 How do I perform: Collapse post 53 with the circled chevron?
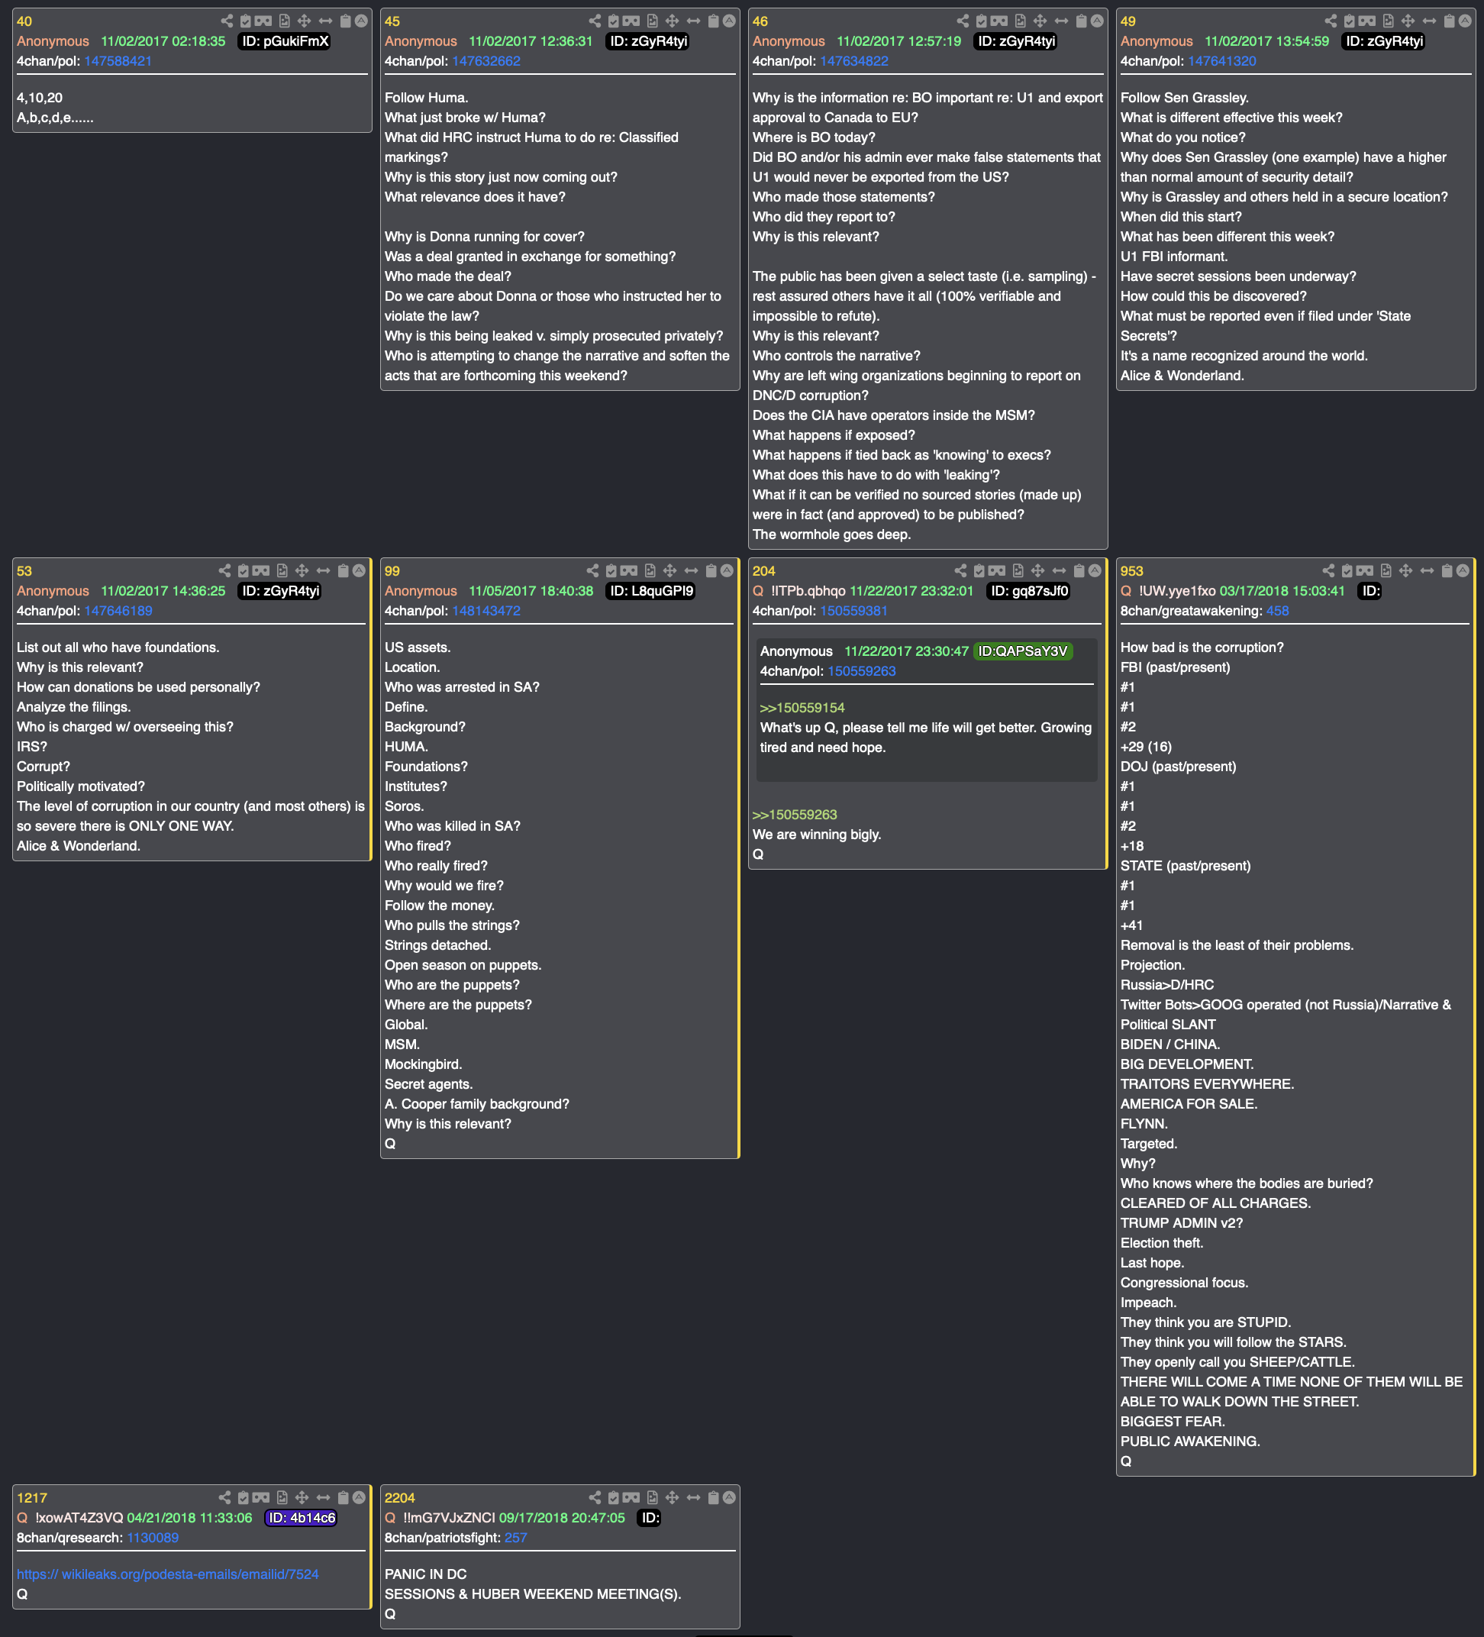[x=359, y=571]
